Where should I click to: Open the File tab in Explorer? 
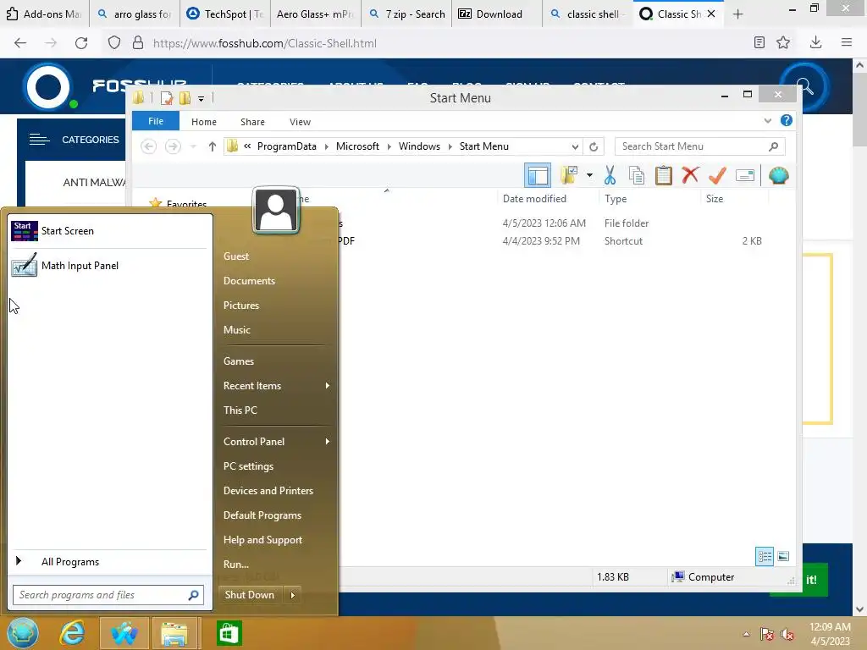point(156,121)
